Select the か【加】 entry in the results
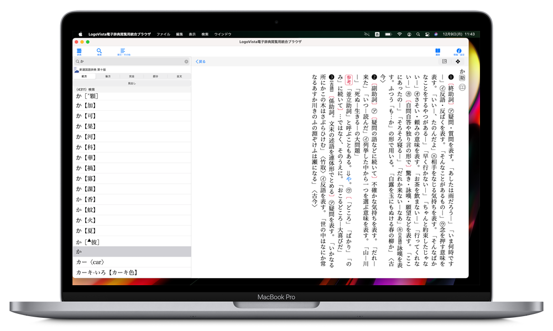553x331 pixels. [x=132, y=105]
